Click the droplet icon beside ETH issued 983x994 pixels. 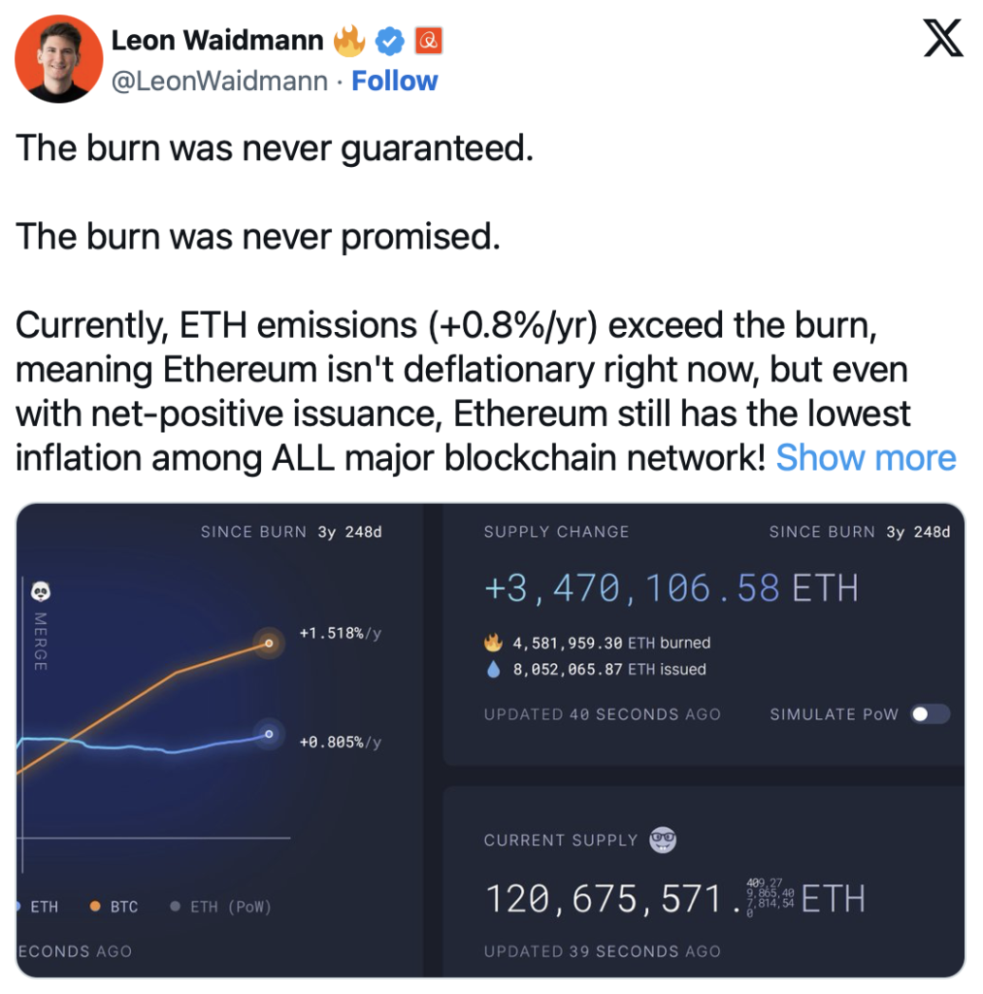click(493, 670)
